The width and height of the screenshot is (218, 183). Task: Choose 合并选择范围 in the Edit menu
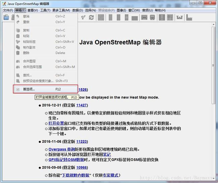pyautogui.click(x=46, y=67)
